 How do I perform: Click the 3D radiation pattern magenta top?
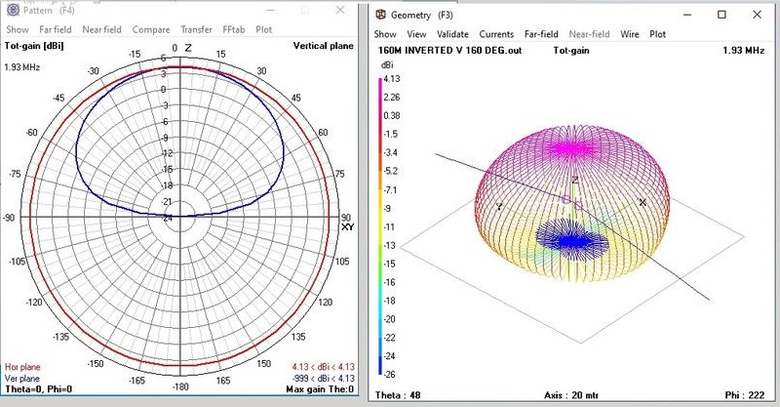coord(575,148)
